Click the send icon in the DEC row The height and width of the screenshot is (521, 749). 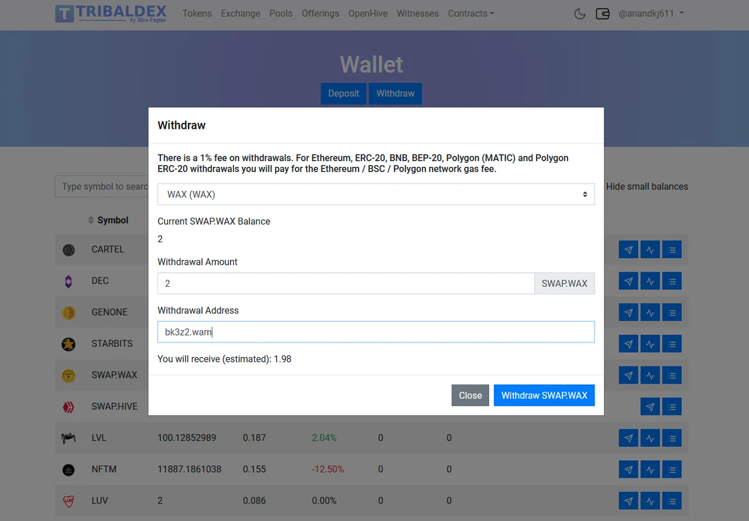[x=628, y=282]
